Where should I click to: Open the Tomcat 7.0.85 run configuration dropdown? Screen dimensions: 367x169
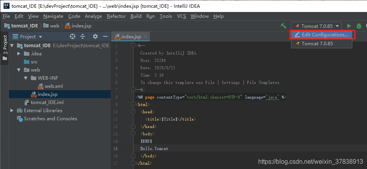316,26
